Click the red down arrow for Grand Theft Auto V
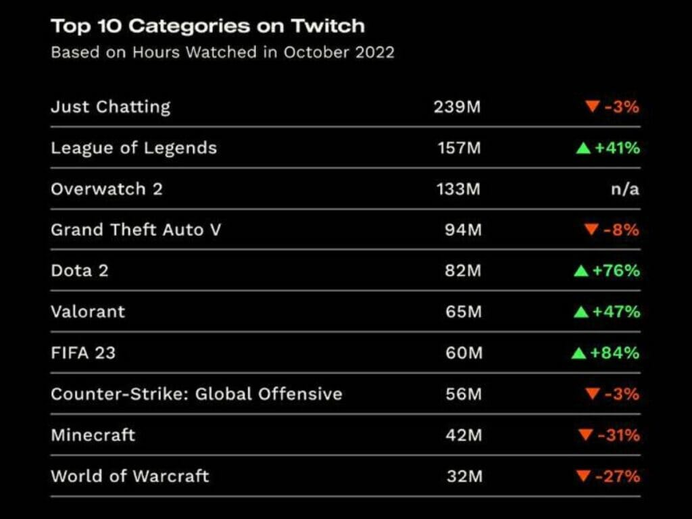Viewport: 692px width, 519px height. [x=592, y=230]
